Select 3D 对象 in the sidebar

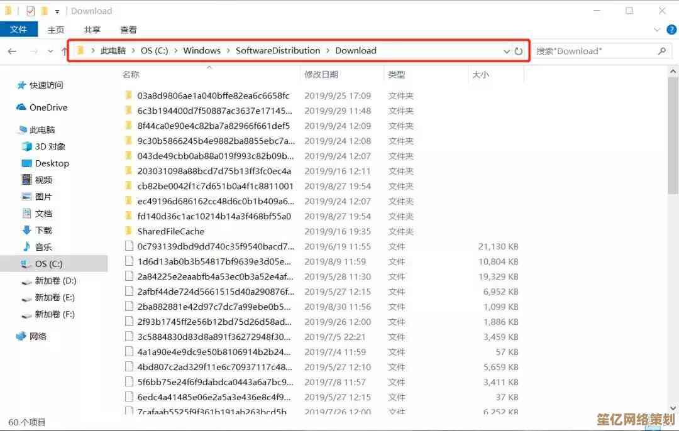[x=50, y=146]
